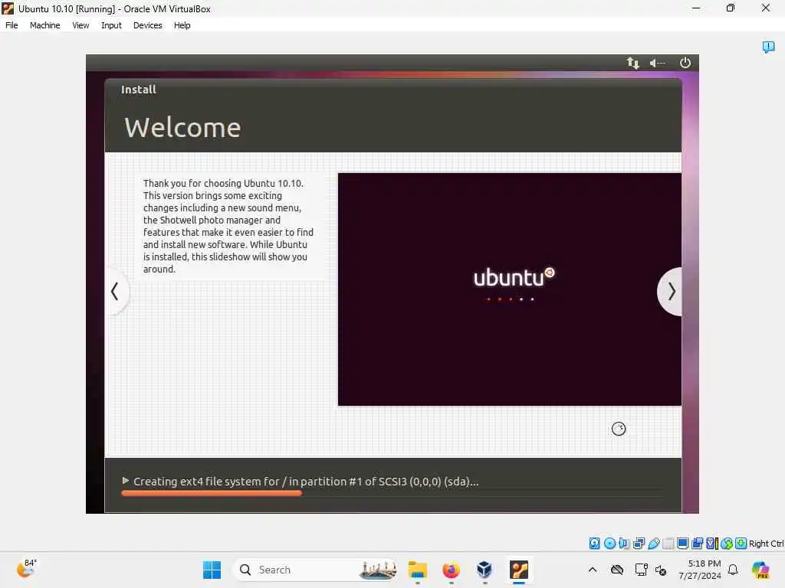Open the File menu

click(x=11, y=25)
